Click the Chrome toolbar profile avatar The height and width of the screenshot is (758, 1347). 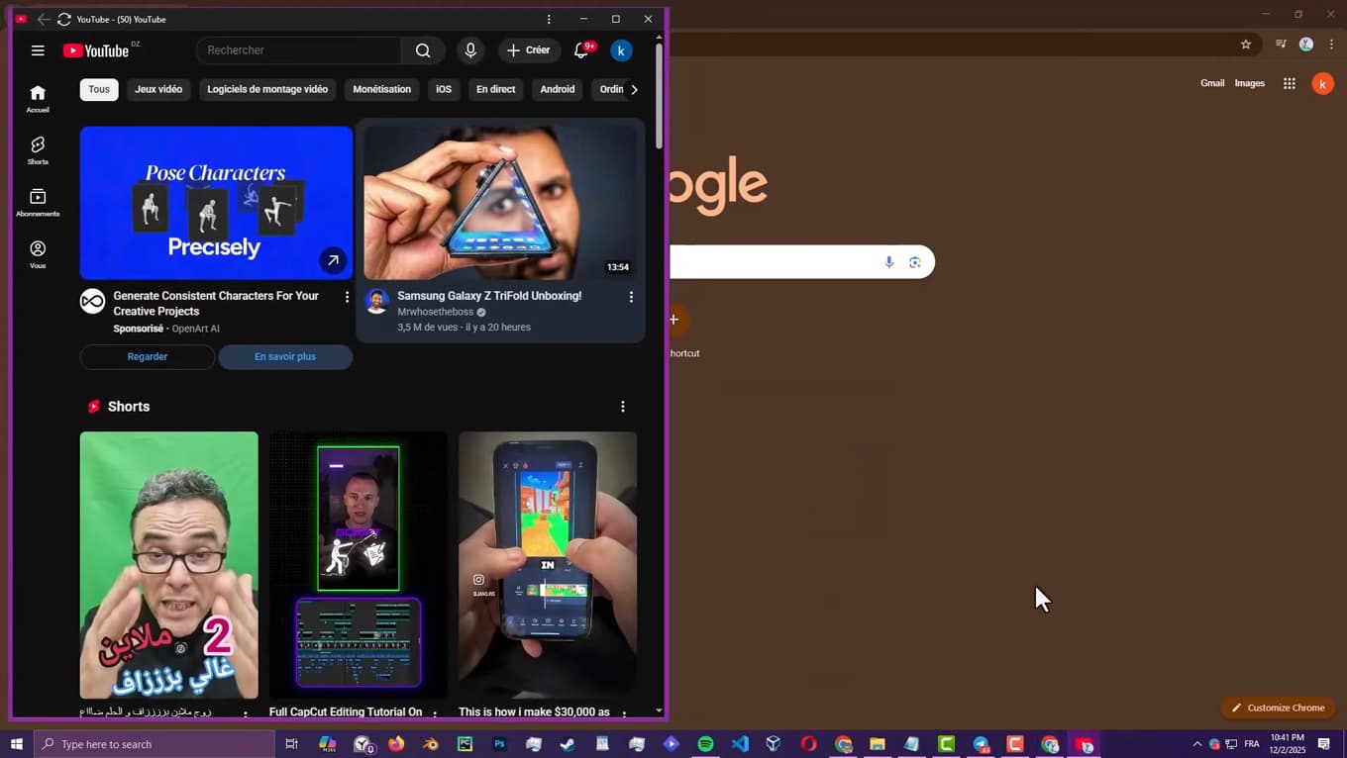[1306, 45]
